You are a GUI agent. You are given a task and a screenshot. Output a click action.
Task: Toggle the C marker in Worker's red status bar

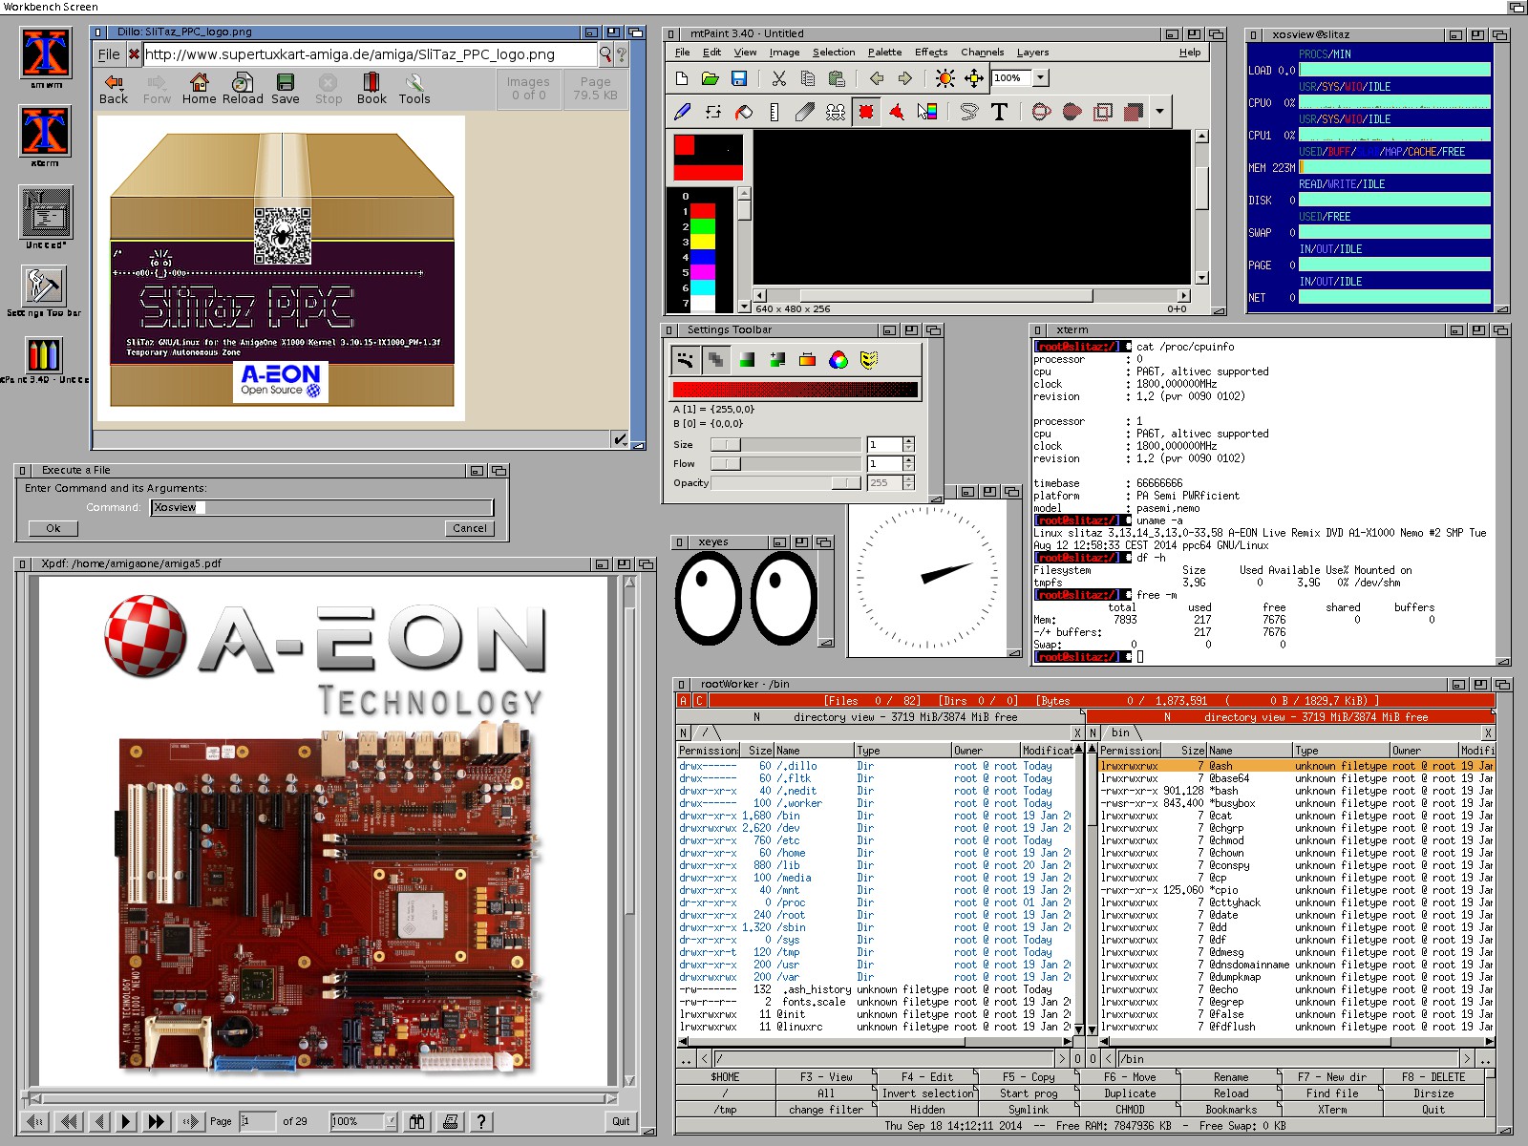[x=699, y=701]
